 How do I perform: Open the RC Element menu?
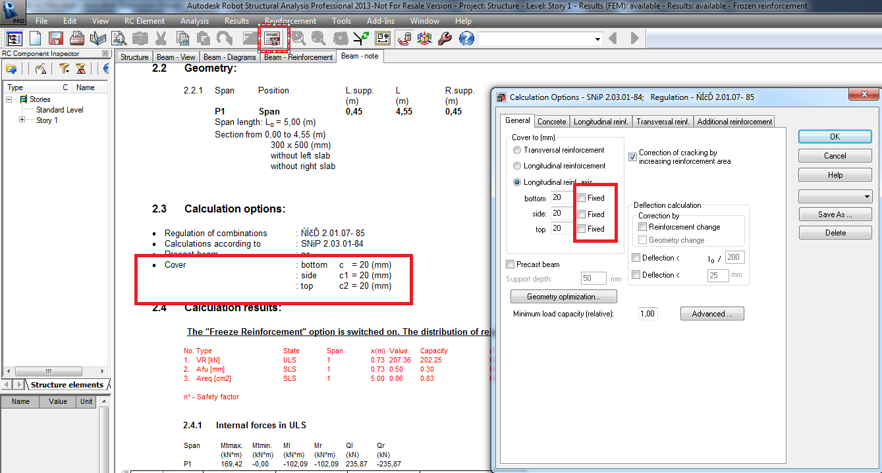point(144,21)
